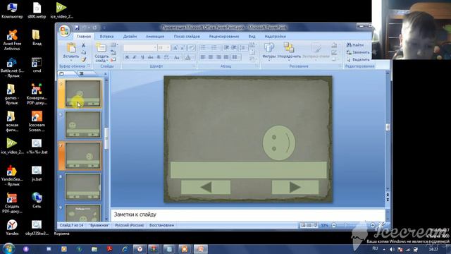Open the Упорядочить arrange menu

pos(289,52)
